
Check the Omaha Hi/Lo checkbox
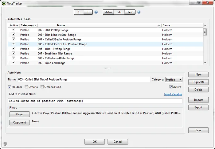tap(42, 87)
